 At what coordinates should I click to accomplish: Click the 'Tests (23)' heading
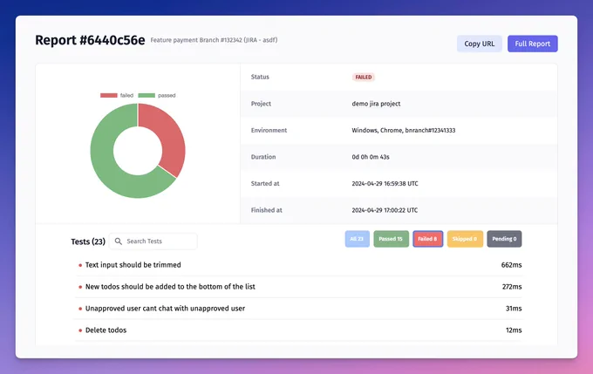[x=88, y=241]
